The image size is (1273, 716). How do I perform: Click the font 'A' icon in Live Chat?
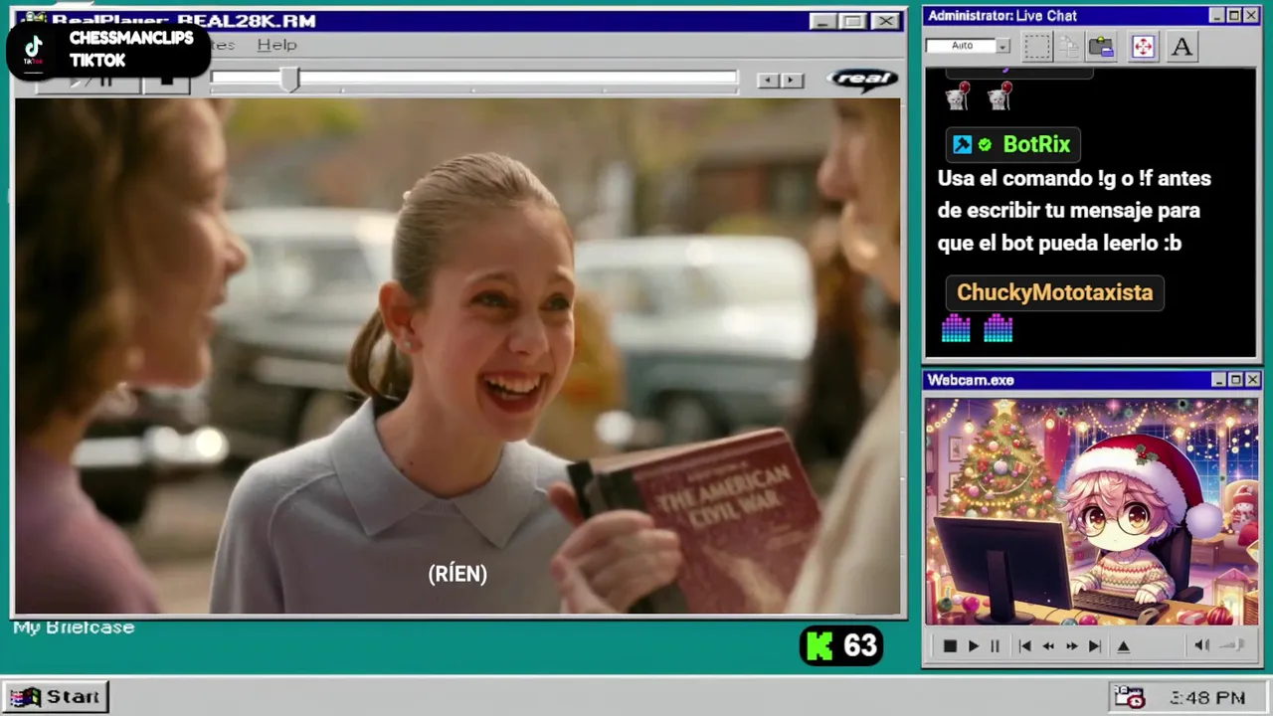(x=1182, y=46)
